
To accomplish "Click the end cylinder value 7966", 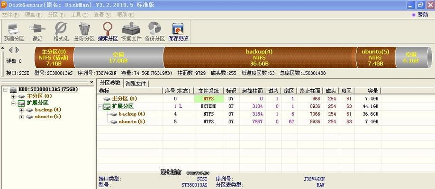I will (x=314, y=114).
